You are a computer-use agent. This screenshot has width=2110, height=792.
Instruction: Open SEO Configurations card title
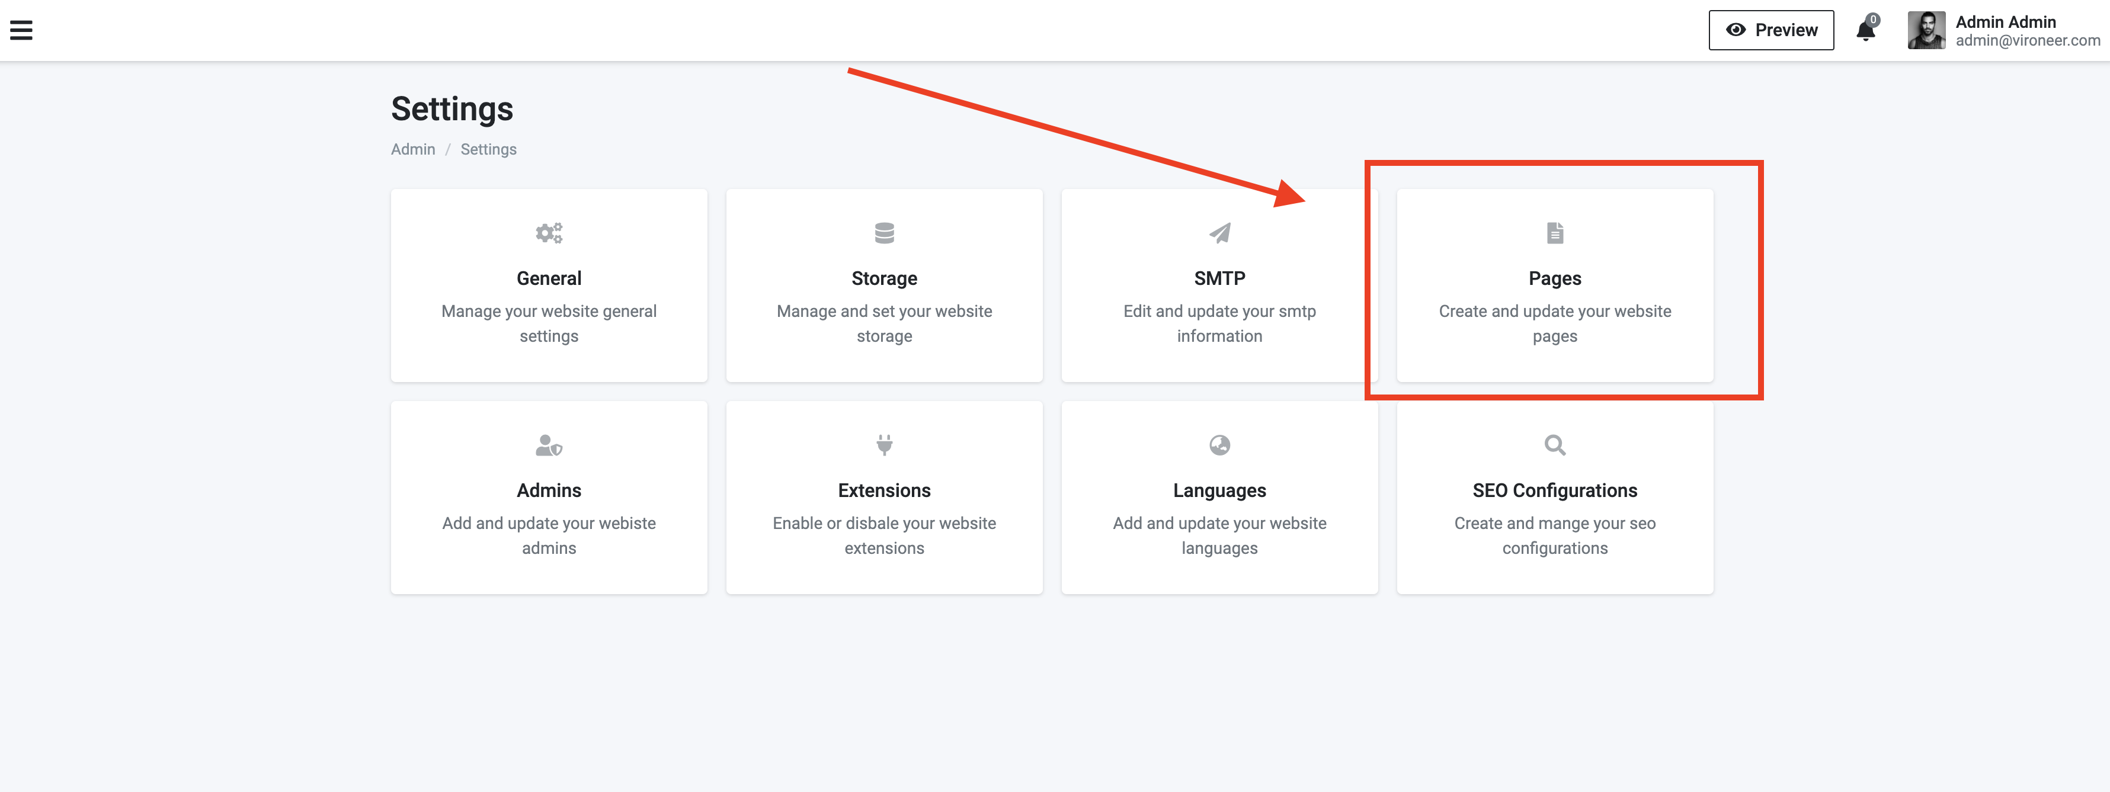point(1554,490)
